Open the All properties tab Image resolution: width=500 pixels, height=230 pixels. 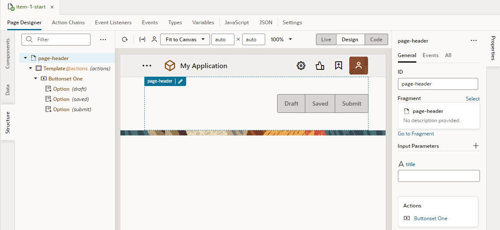[448, 55]
